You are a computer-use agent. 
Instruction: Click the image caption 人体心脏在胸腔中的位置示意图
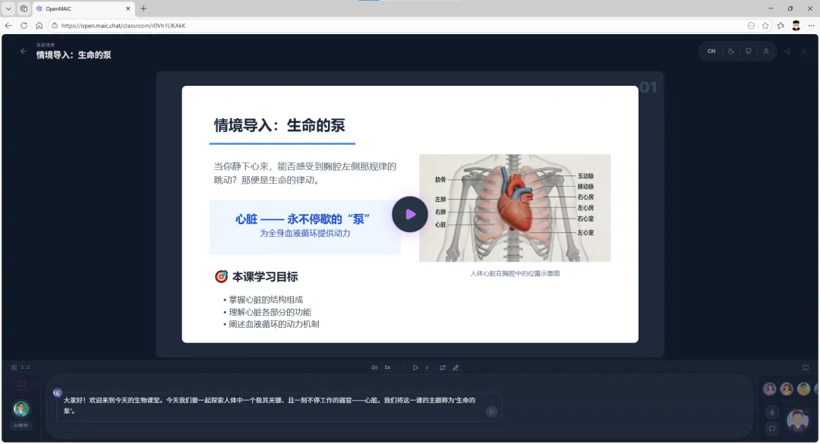515,273
